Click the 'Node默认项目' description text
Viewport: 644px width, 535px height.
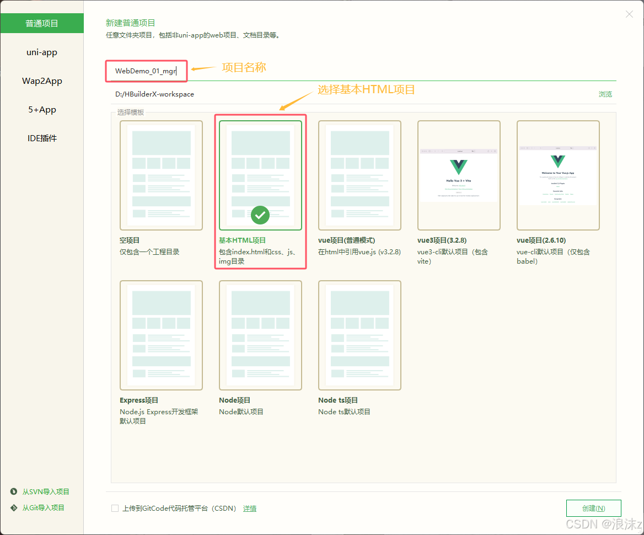241,411
